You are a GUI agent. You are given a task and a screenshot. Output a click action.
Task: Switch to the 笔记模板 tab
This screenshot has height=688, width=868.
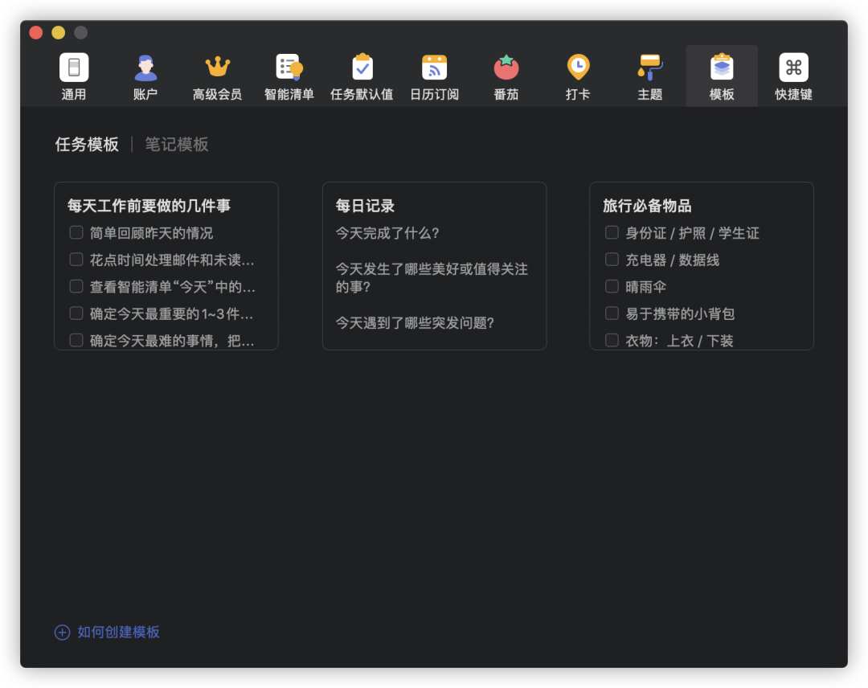pos(177,145)
